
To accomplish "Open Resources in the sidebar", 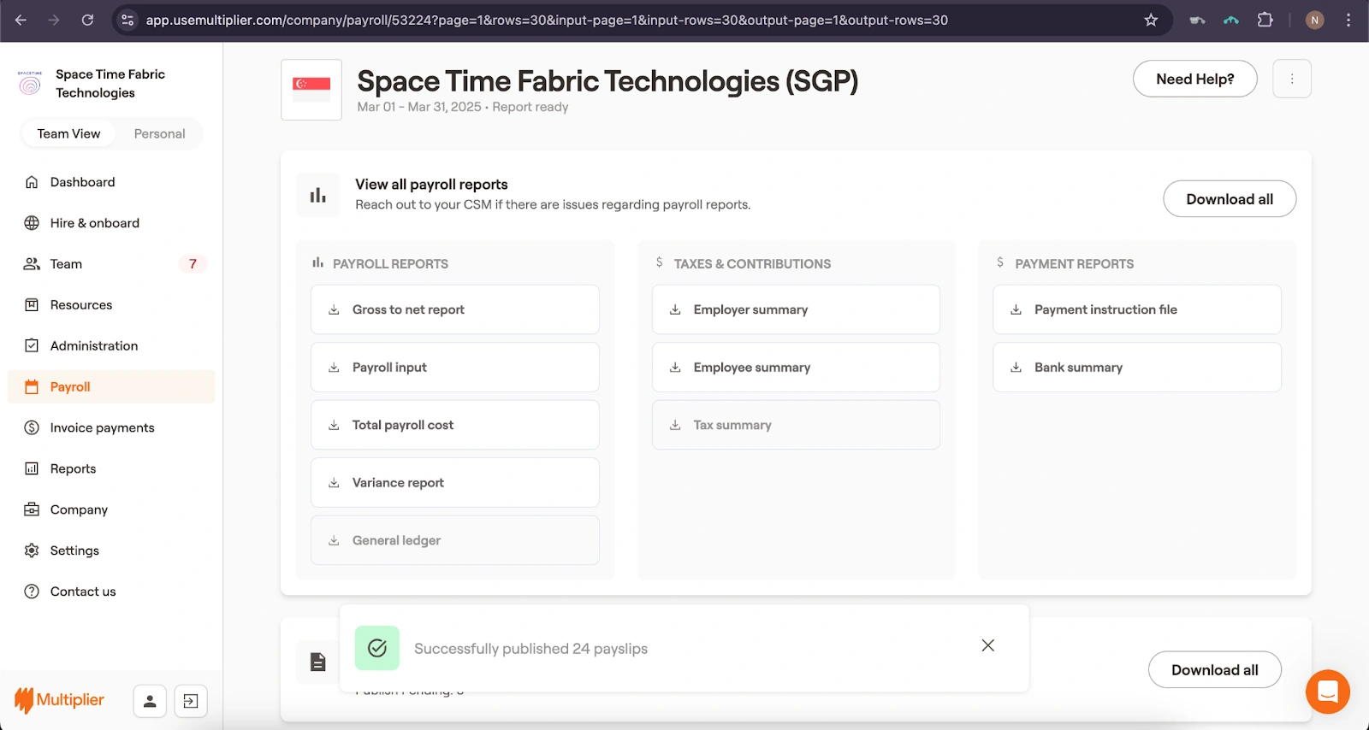I will [x=111, y=305].
